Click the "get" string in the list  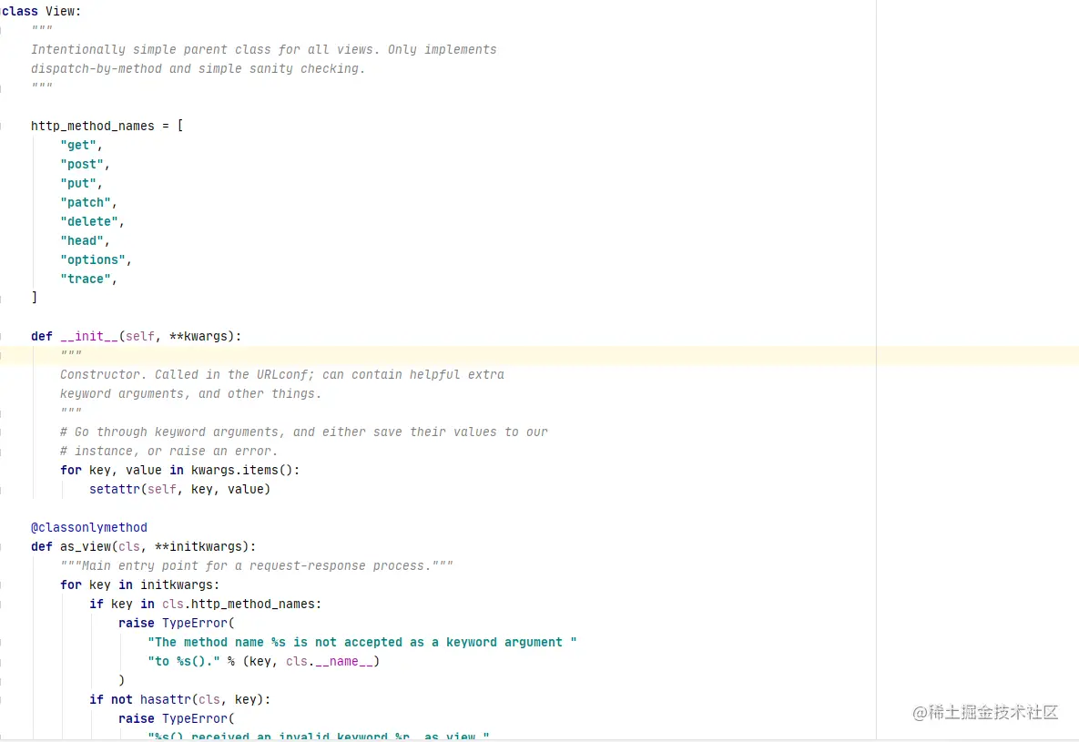77,146
